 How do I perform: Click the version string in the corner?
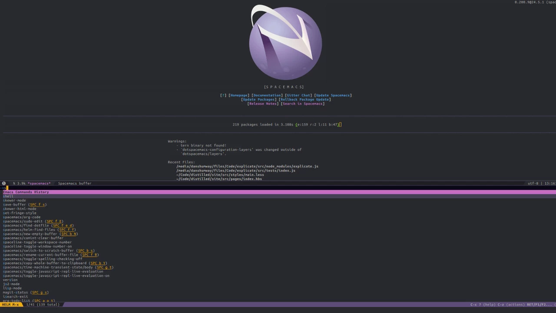535,2
